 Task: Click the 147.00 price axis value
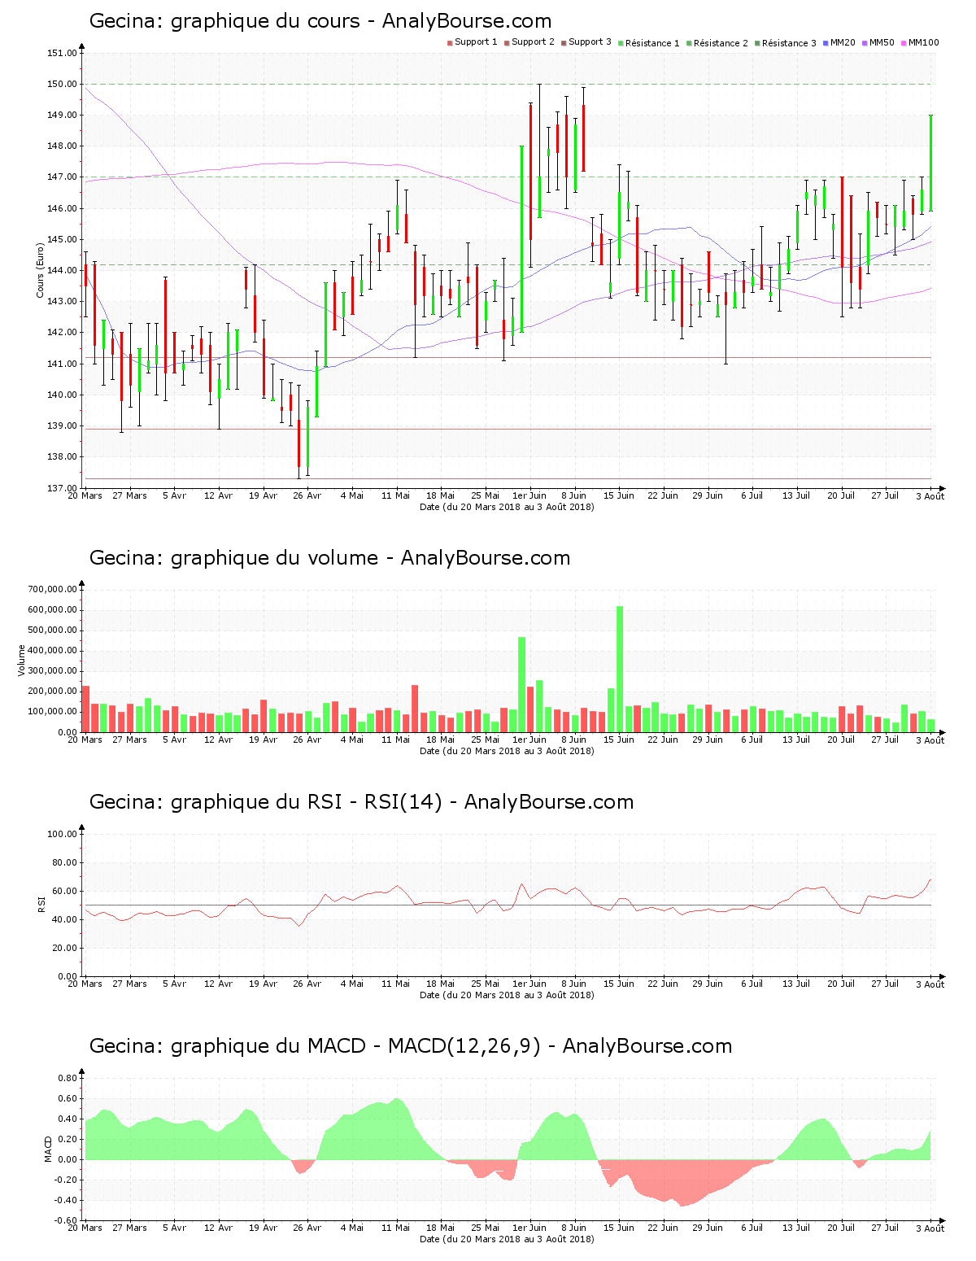[x=63, y=177]
